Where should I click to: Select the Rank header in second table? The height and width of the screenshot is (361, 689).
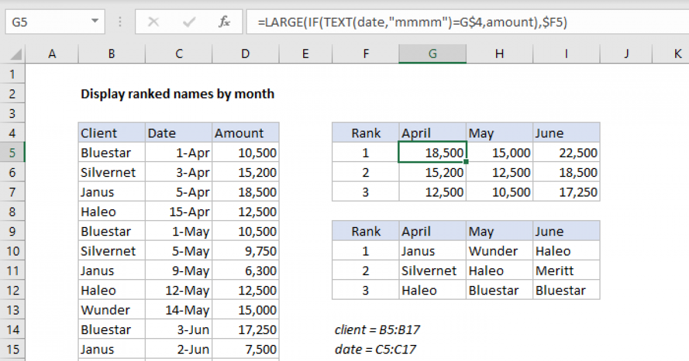pyautogui.click(x=366, y=231)
